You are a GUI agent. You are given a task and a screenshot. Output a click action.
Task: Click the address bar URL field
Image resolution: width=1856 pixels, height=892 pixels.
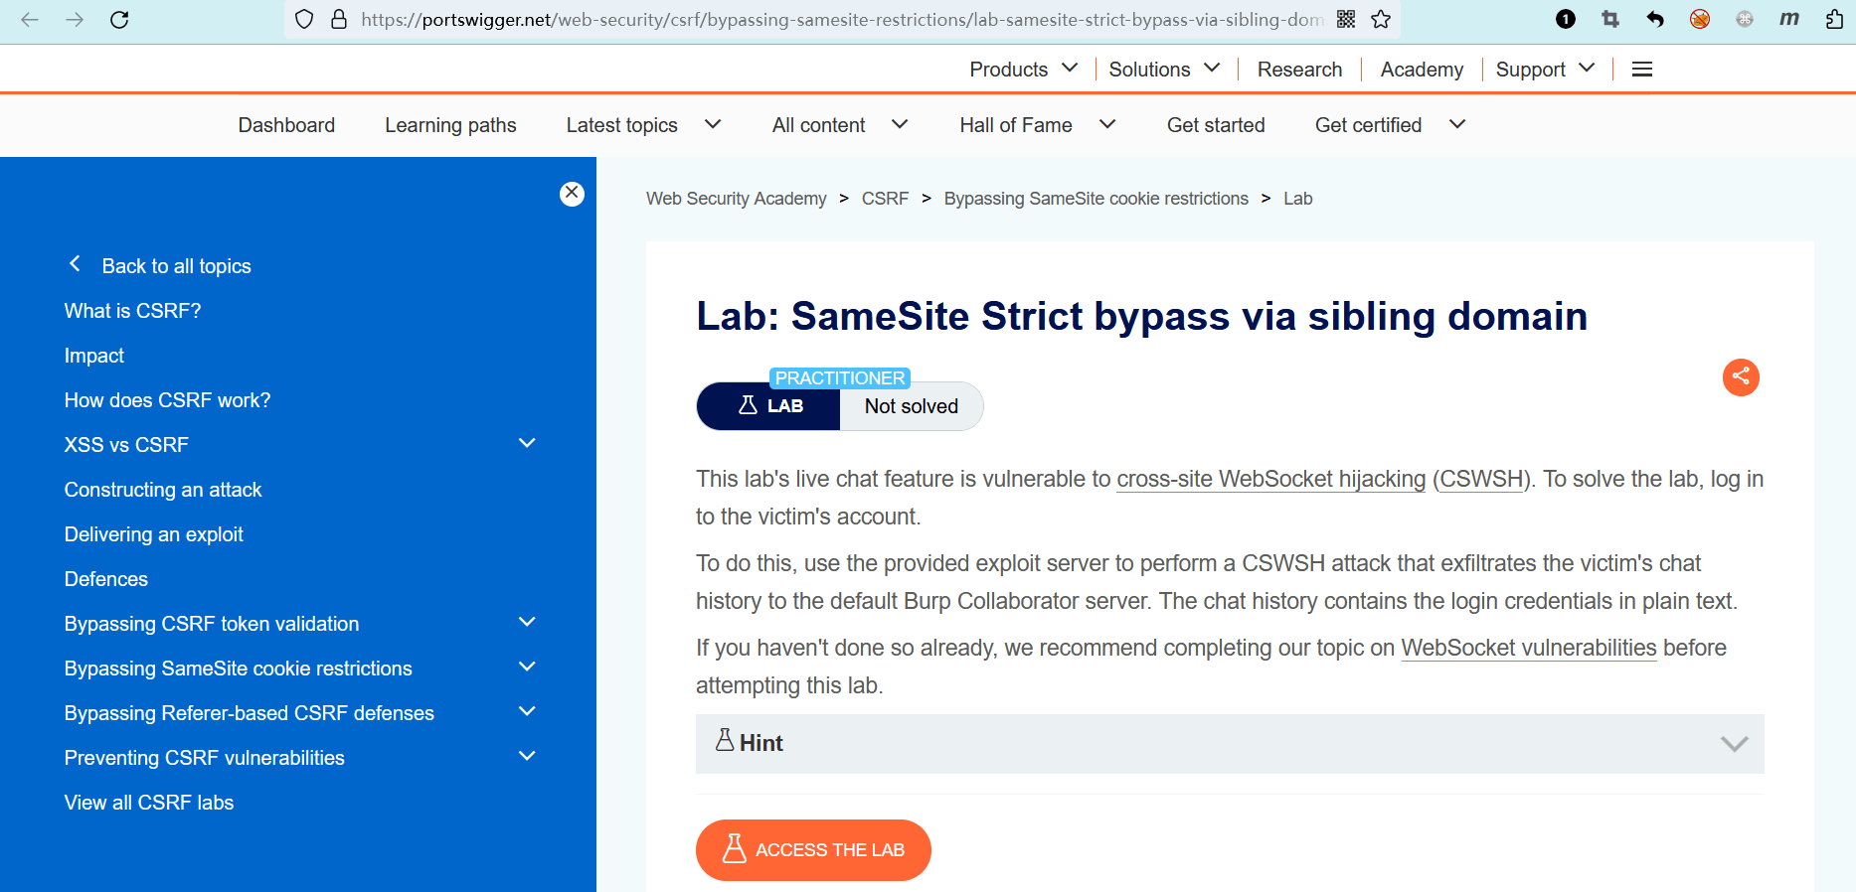(x=841, y=19)
